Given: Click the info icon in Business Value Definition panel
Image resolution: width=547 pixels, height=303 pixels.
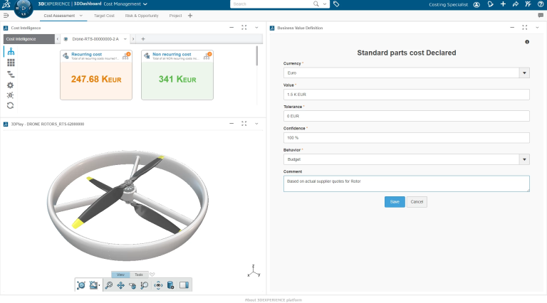Looking at the screenshot, I should 527,43.
